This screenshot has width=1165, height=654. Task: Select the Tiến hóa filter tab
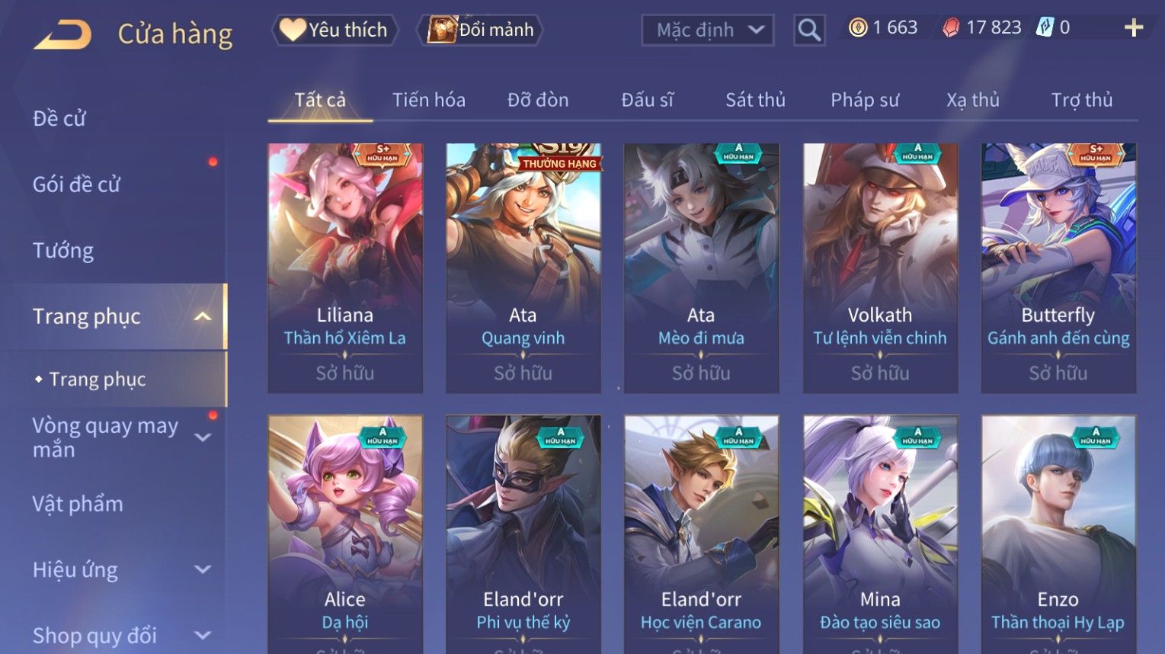point(428,100)
